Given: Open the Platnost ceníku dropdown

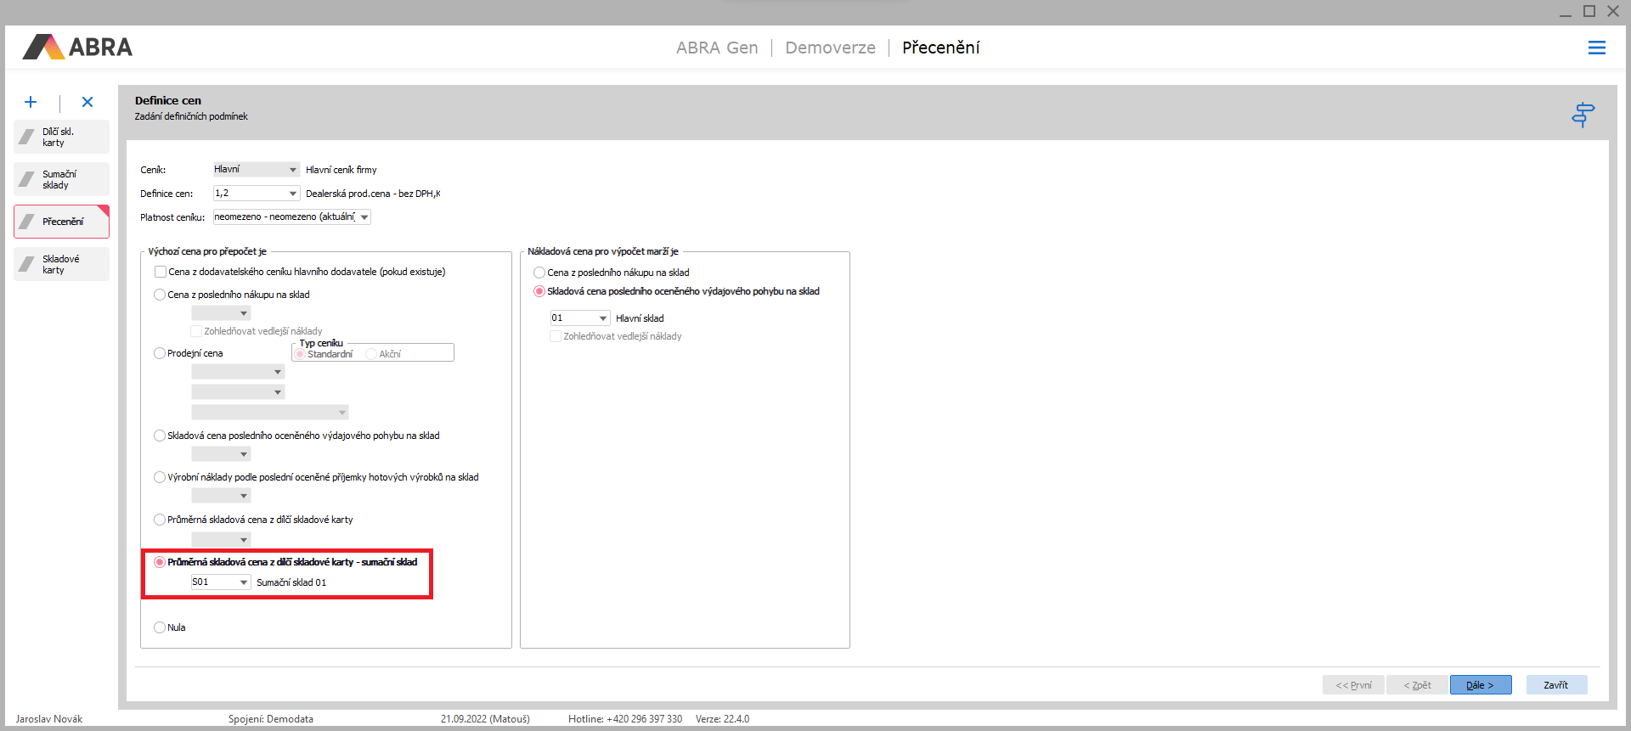Looking at the screenshot, I should (x=364, y=217).
